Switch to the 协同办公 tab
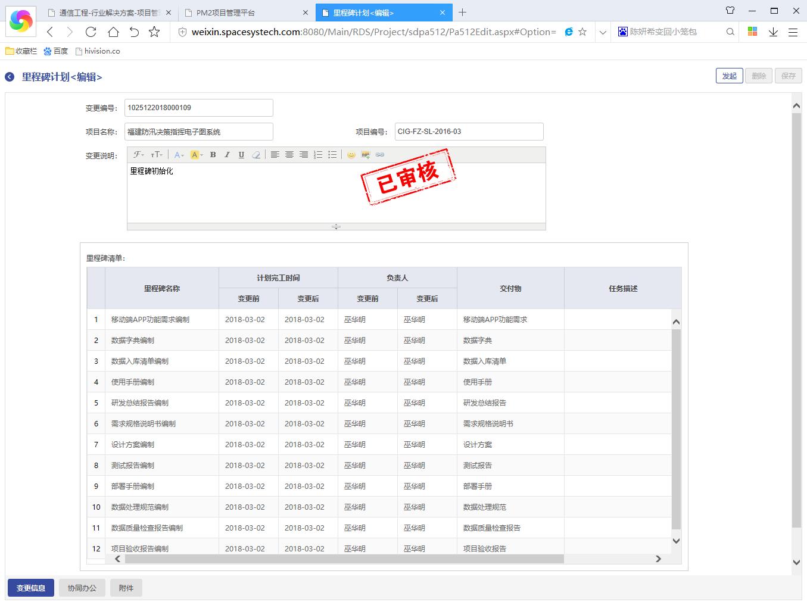Screen dimensions: 807x605 point(82,588)
